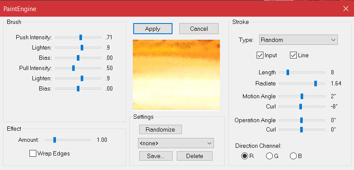Select the B direction channel
354x170 pixels.
[293, 156]
